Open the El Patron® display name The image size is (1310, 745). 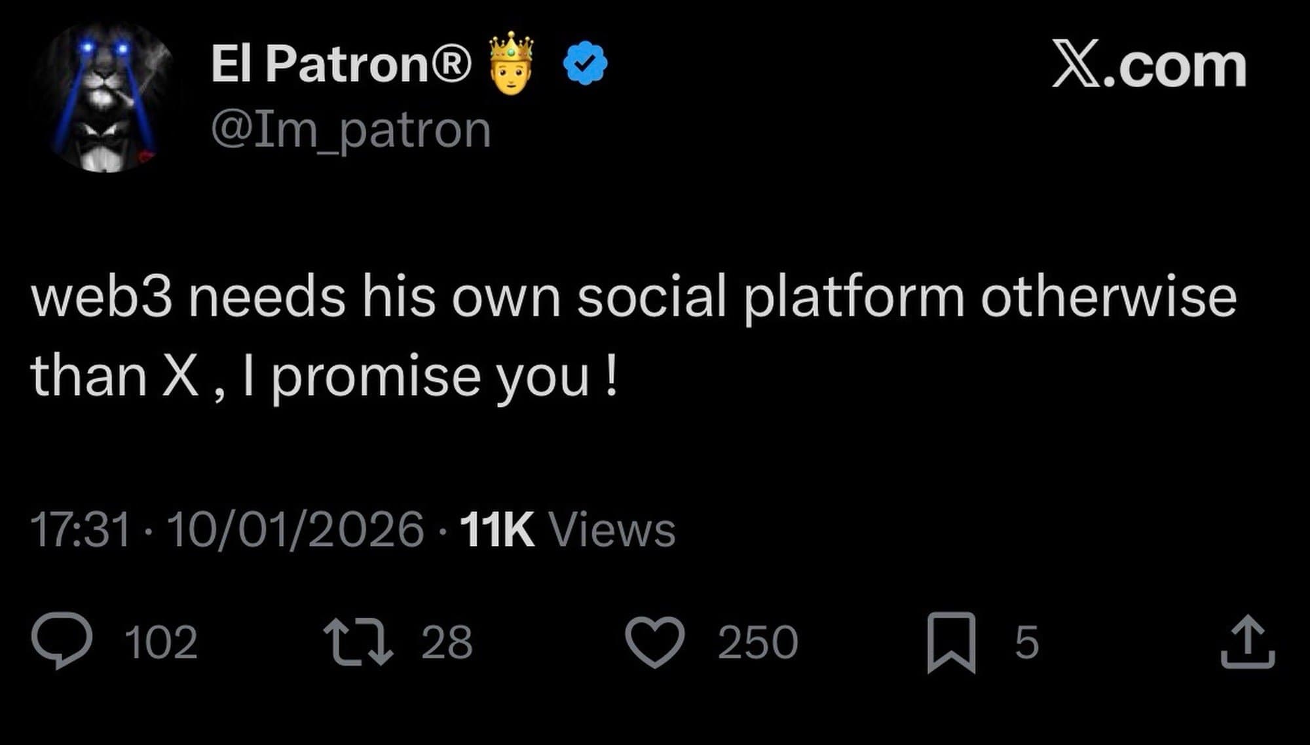tap(341, 64)
